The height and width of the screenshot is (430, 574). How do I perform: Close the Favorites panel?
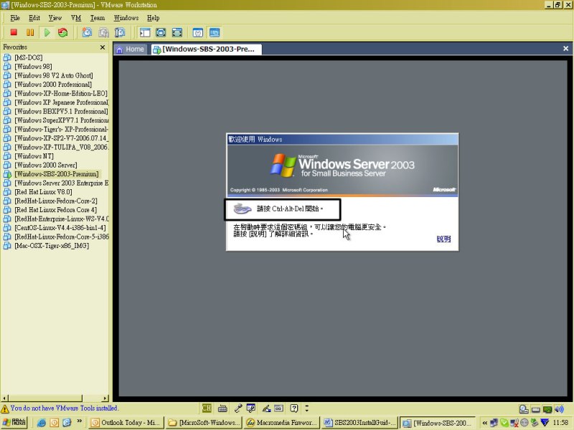pyautogui.click(x=103, y=47)
